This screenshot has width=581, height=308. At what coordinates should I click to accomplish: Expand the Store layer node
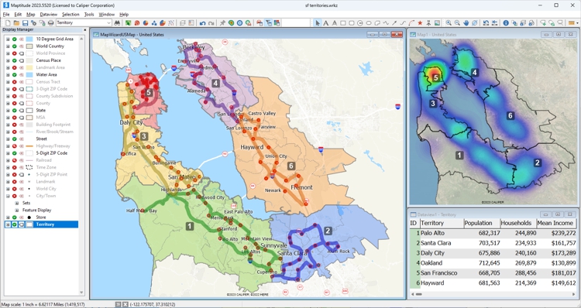coord(8,217)
